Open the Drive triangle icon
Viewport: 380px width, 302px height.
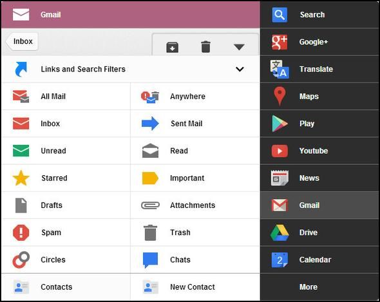point(280,232)
